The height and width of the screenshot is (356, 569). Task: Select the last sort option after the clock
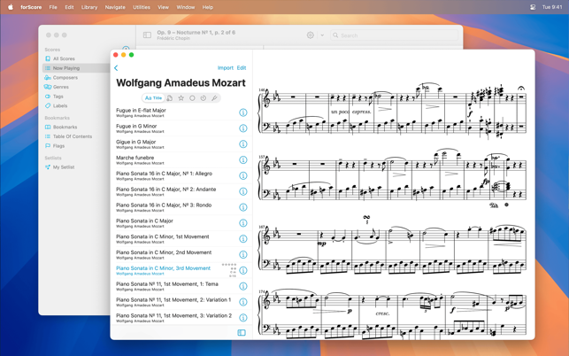[x=214, y=98]
